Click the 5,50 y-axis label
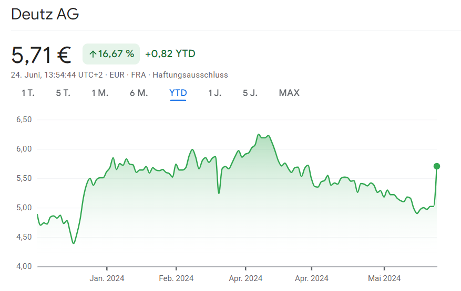 [x=24, y=178]
